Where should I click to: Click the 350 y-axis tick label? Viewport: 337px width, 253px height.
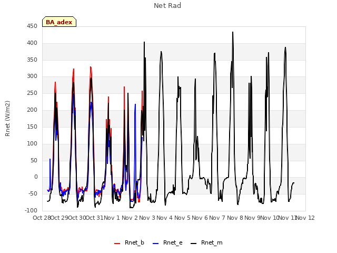coord(32,60)
